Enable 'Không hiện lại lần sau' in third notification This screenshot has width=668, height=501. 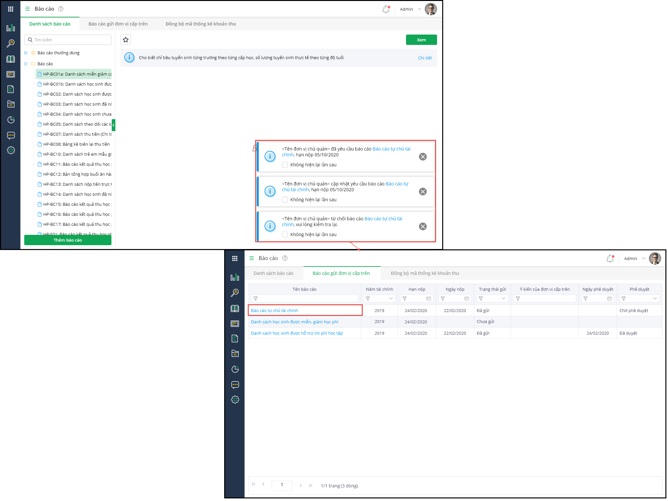(x=285, y=235)
